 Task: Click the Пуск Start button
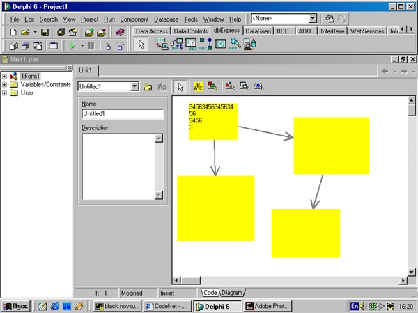[x=17, y=305]
